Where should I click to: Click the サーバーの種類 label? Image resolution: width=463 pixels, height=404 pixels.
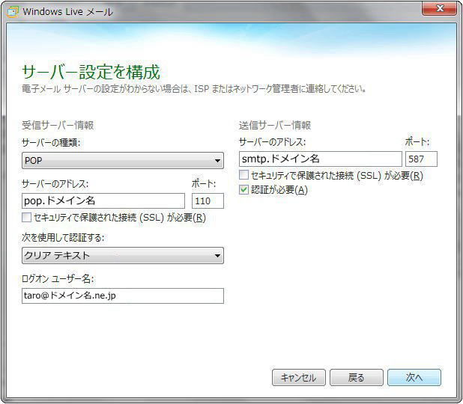click(51, 143)
